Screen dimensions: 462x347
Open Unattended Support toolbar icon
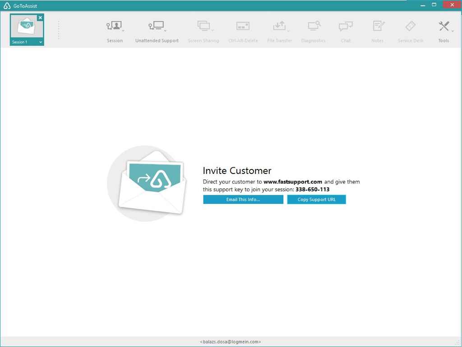pos(156,26)
